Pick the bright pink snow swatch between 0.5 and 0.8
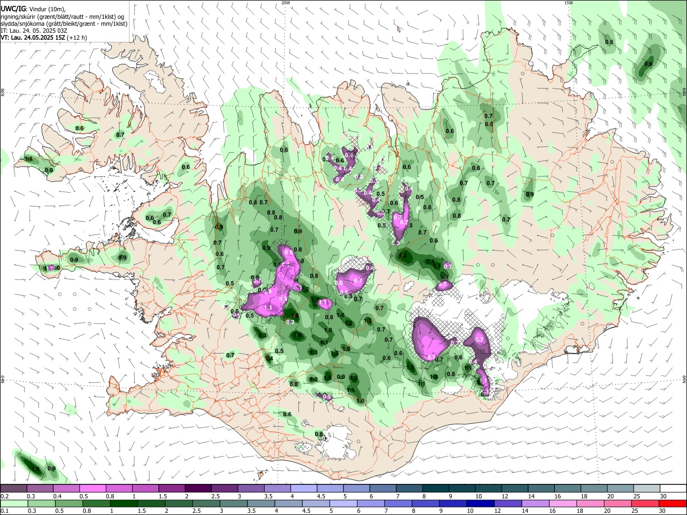687x515 pixels. point(92,489)
